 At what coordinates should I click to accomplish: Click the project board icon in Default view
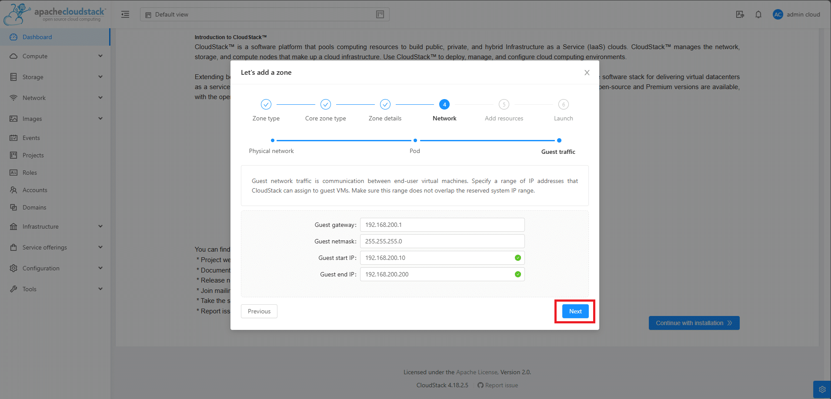point(380,14)
